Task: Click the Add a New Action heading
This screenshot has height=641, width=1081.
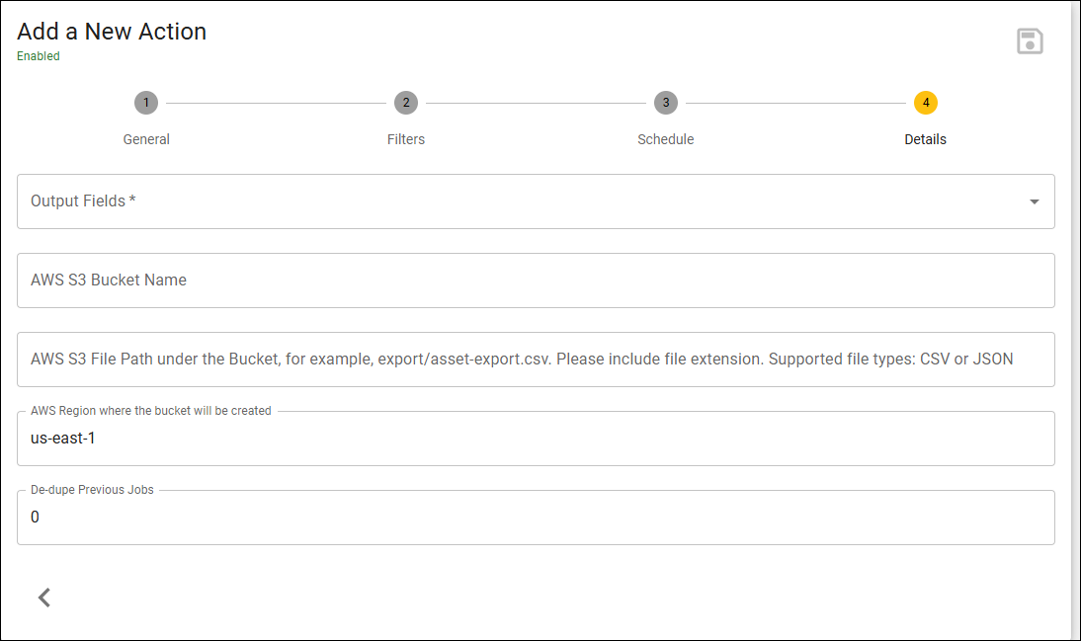Action: [112, 32]
